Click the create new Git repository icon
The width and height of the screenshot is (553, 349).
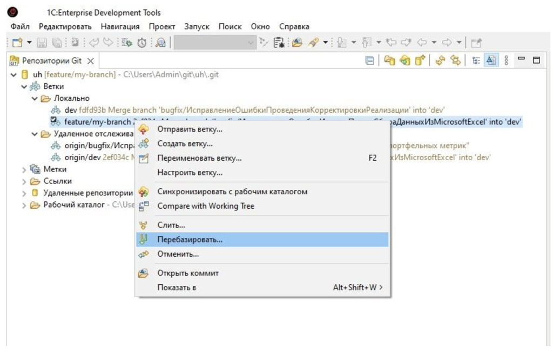pyautogui.click(x=420, y=61)
